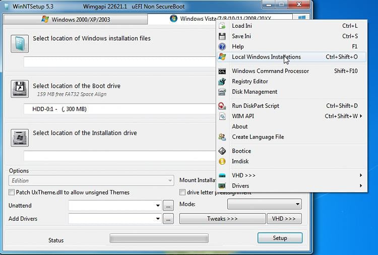Screen dimensions: 378x255
Task: Toggle drive letter preassignment checkbox
Action: pyautogui.click(x=182, y=193)
